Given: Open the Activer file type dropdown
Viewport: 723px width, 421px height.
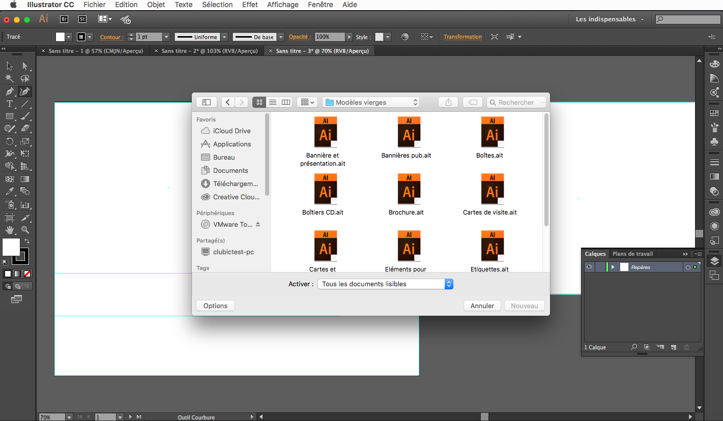Looking at the screenshot, I should (x=385, y=284).
